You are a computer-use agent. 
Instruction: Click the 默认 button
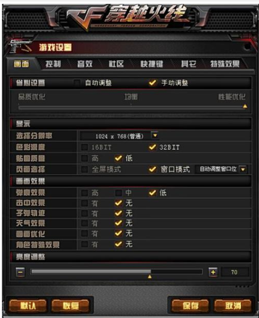[x=28, y=306]
